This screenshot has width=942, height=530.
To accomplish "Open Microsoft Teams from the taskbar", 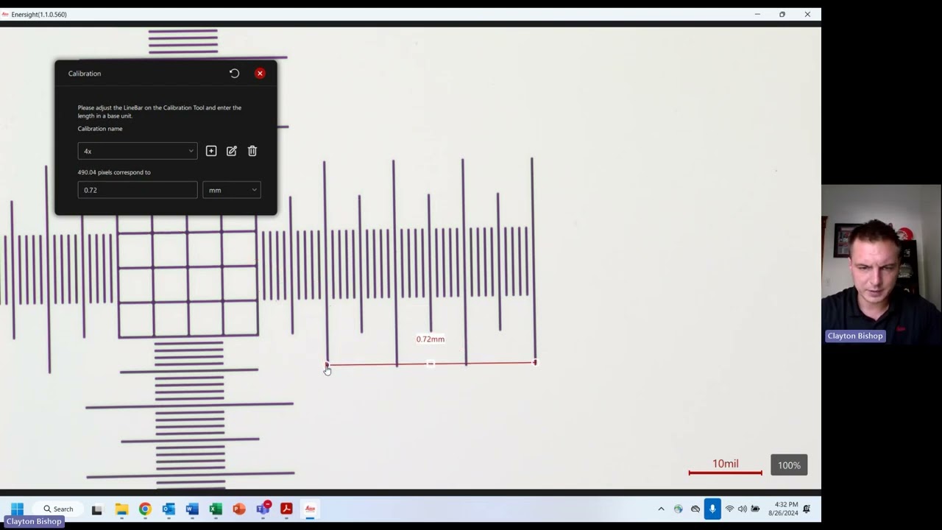I will pos(263,509).
